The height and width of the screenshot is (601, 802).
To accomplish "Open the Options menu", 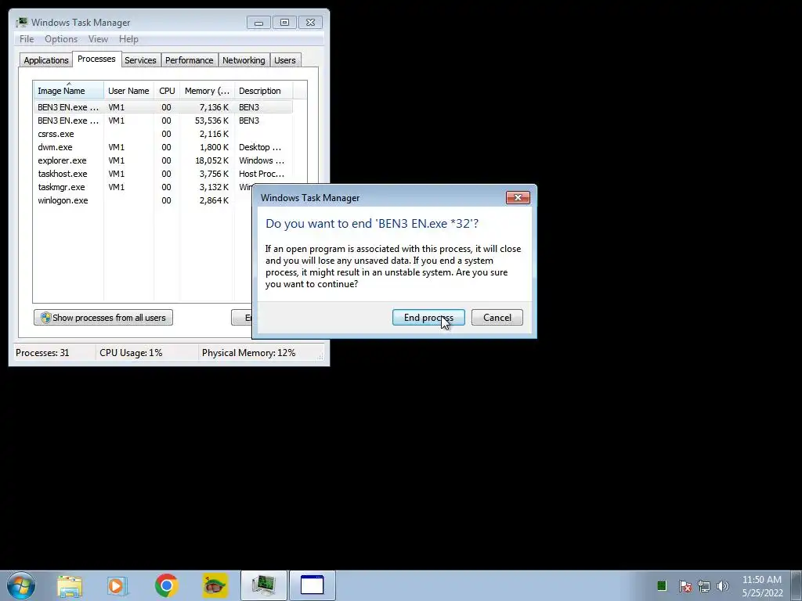I will click(61, 39).
